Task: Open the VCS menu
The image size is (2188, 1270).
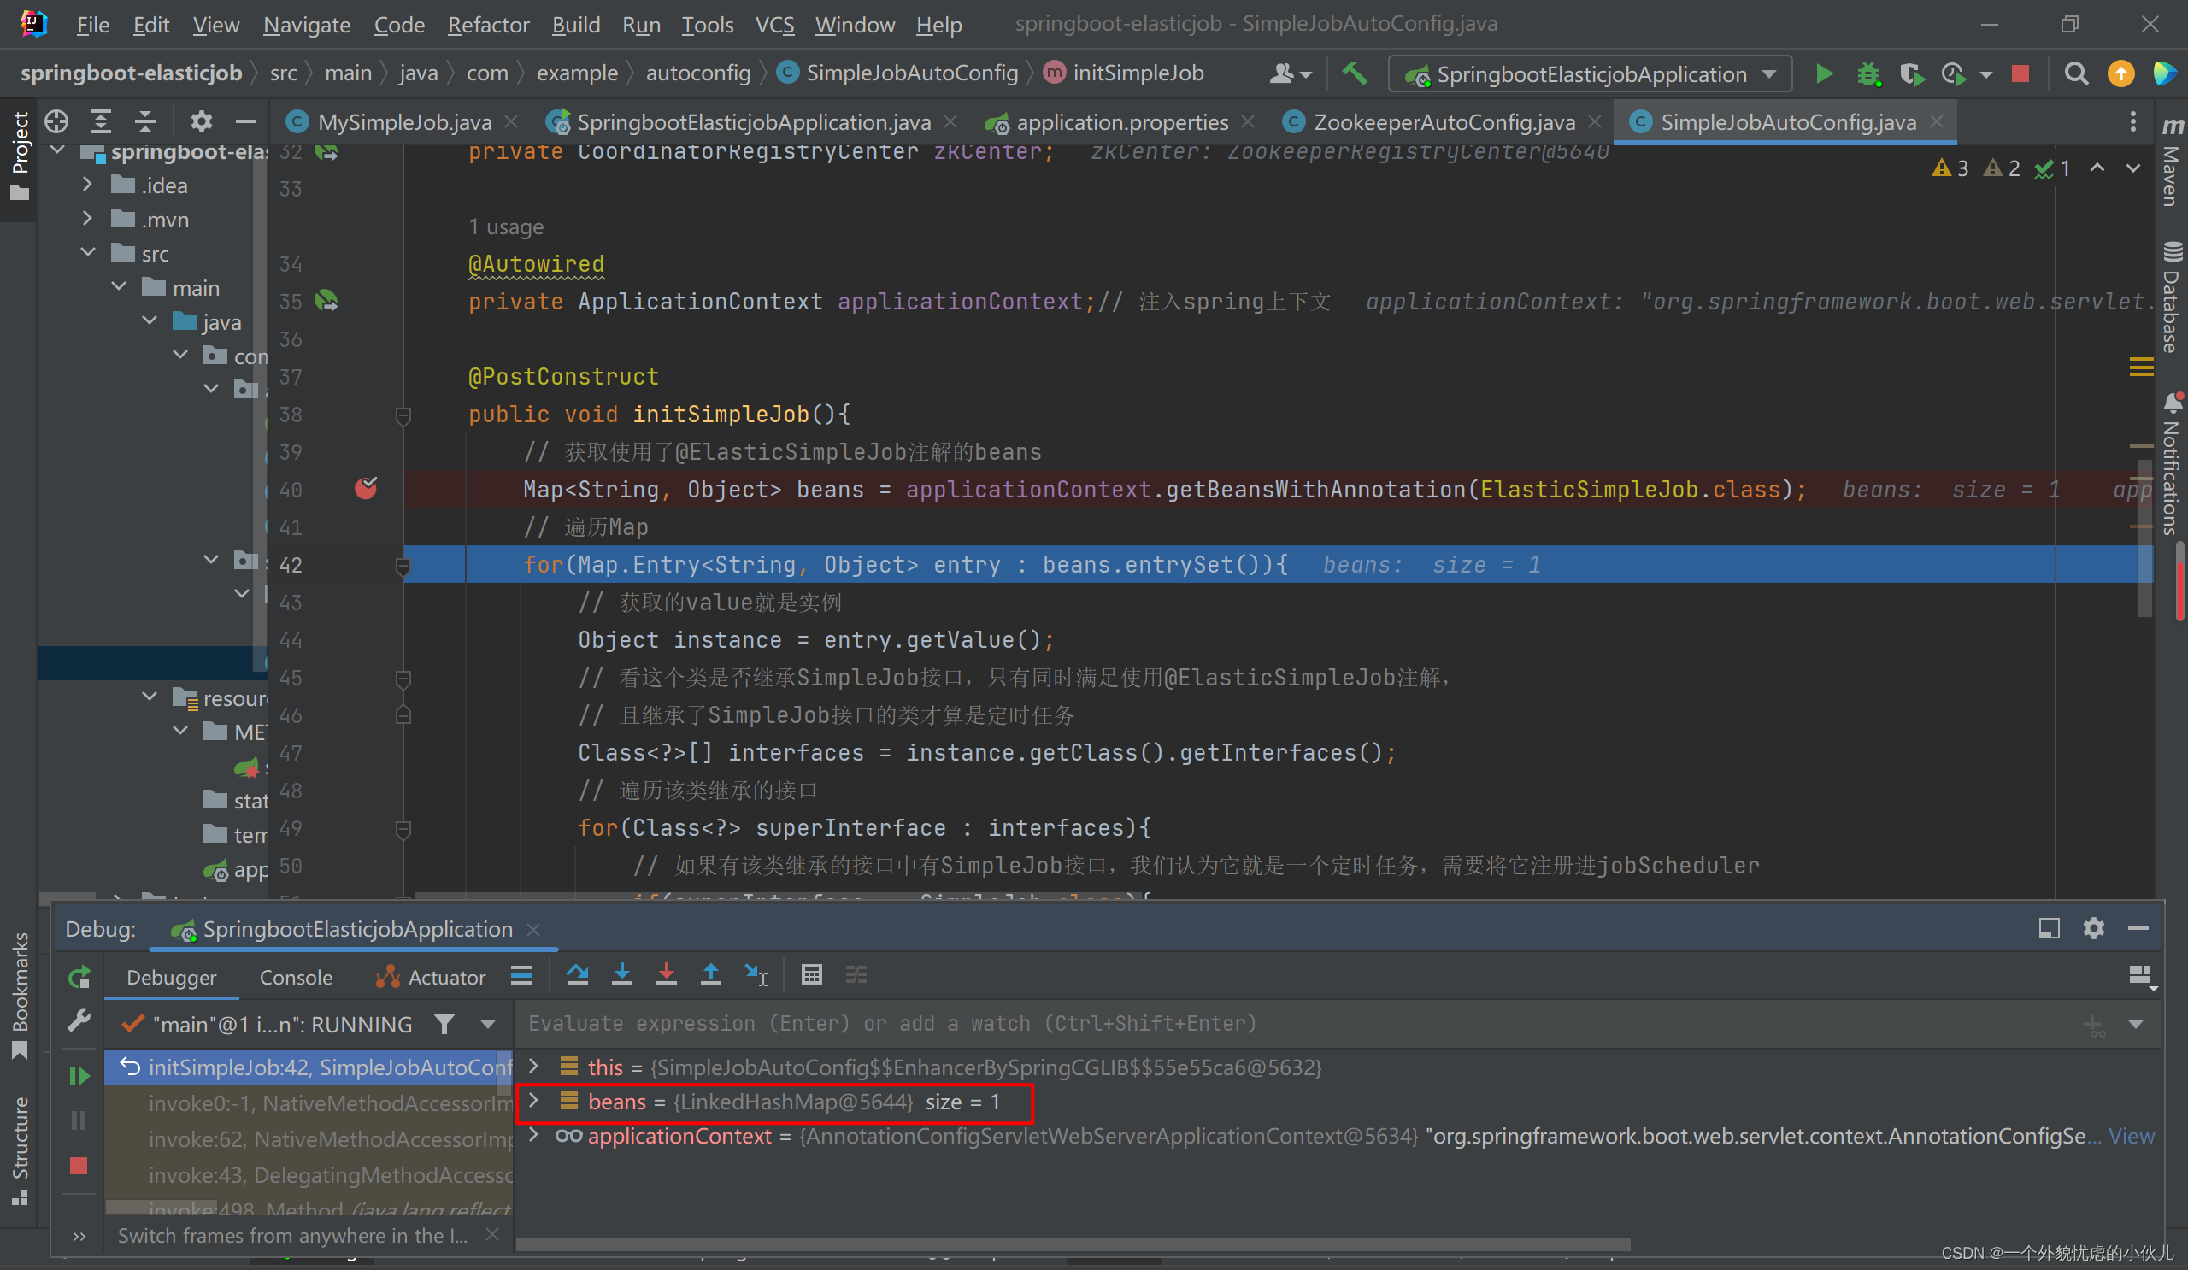Action: [x=774, y=24]
